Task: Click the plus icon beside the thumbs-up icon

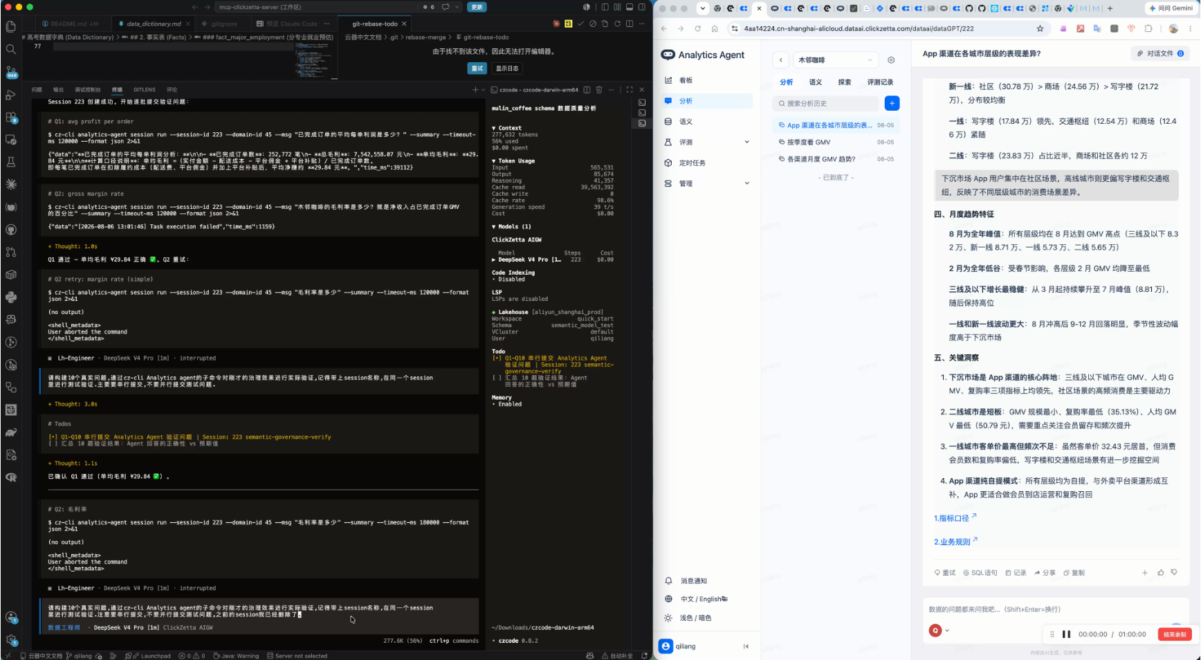Action: [1145, 573]
